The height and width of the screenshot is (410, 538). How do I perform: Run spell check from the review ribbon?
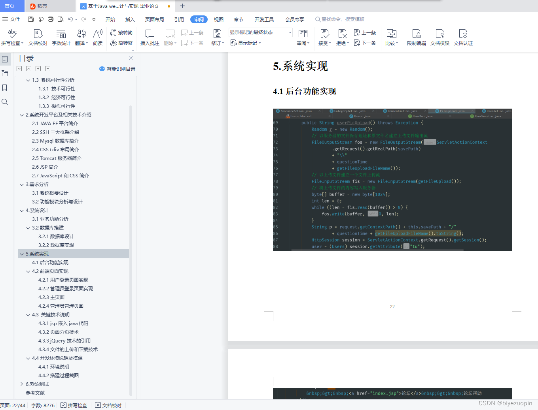click(12, 38)
